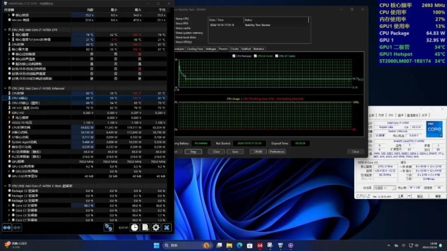Click the Preferences button
Screen dimensions: 447x251
point(277,152)
